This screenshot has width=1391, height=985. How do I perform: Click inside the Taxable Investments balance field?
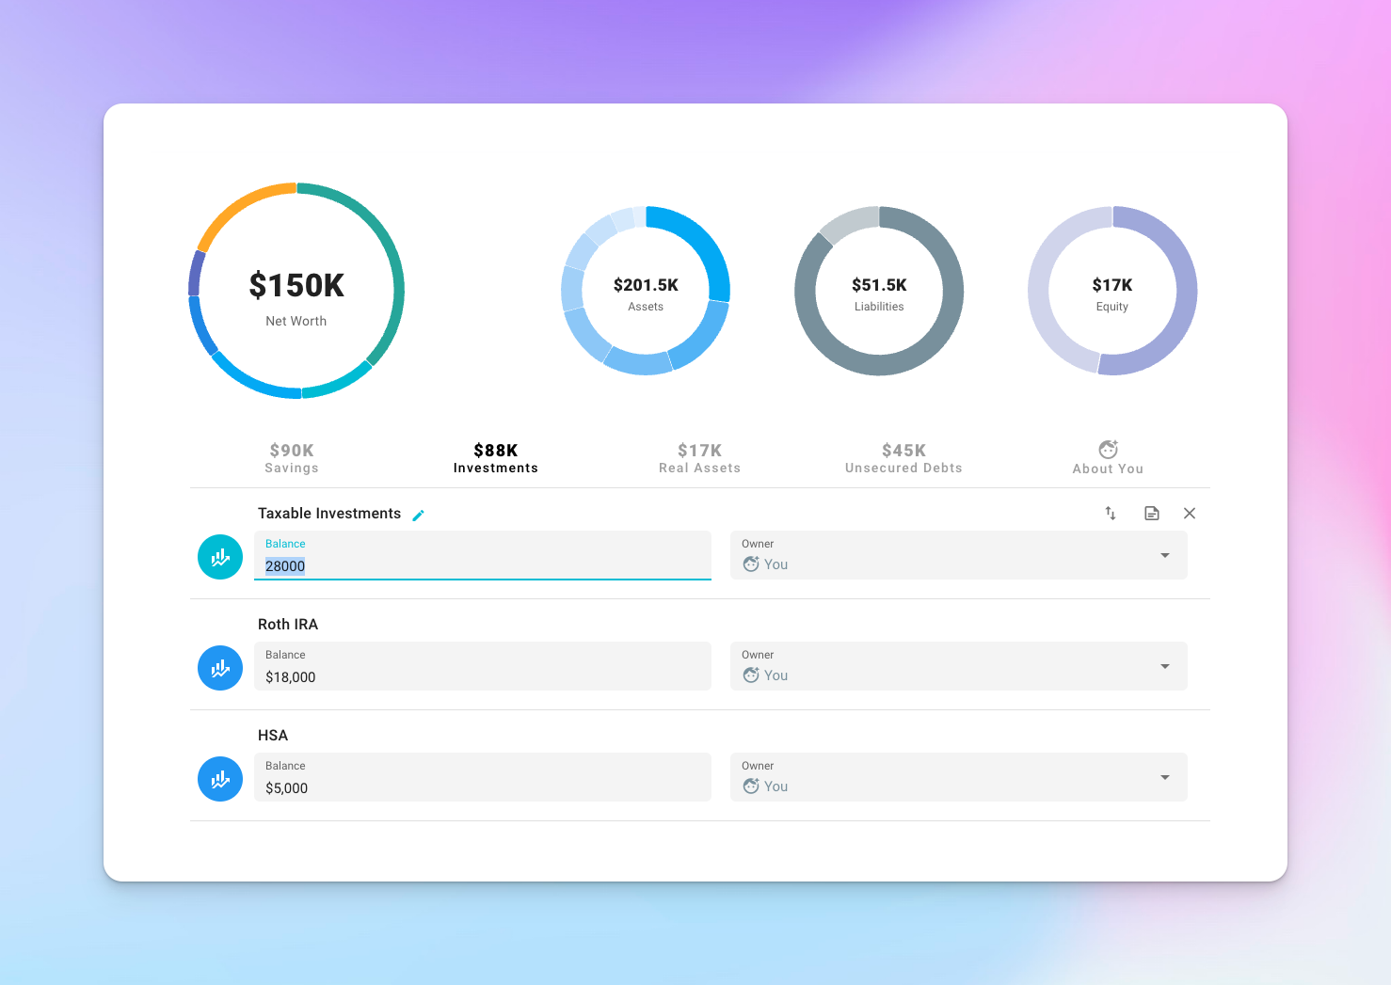click(x=482, y=564)
